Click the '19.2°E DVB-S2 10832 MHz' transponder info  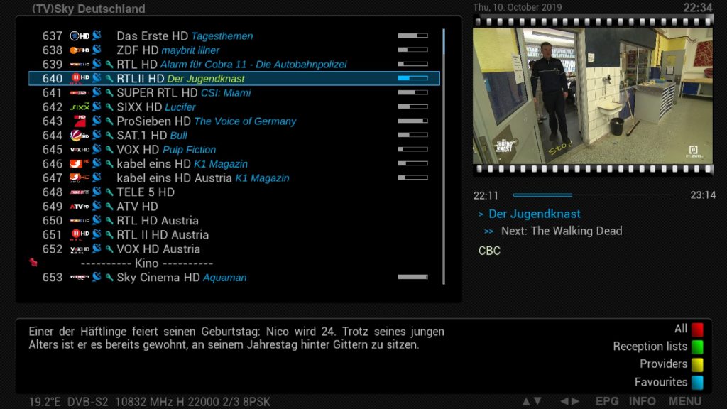(x=149, y=402)
